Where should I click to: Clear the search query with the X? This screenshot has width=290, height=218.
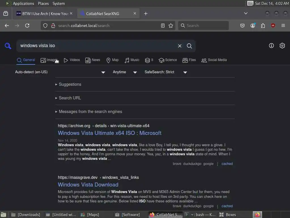pos(180,46)
